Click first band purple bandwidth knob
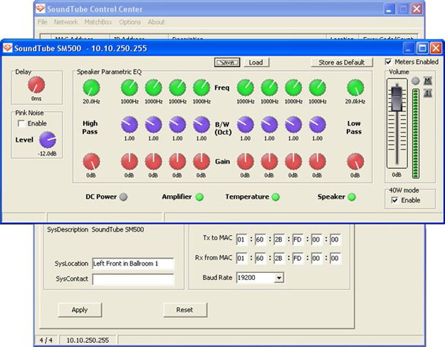 (x=130, y=125)
